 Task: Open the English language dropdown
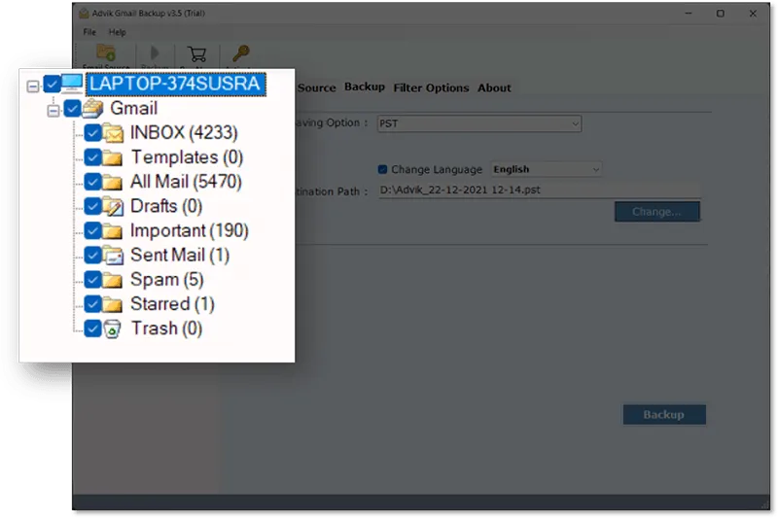click(547, 169)
